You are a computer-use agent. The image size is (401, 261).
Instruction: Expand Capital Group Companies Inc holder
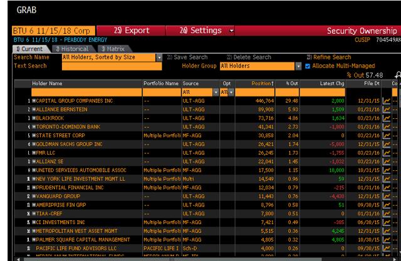pyautogui.click(x=34, y=101)
